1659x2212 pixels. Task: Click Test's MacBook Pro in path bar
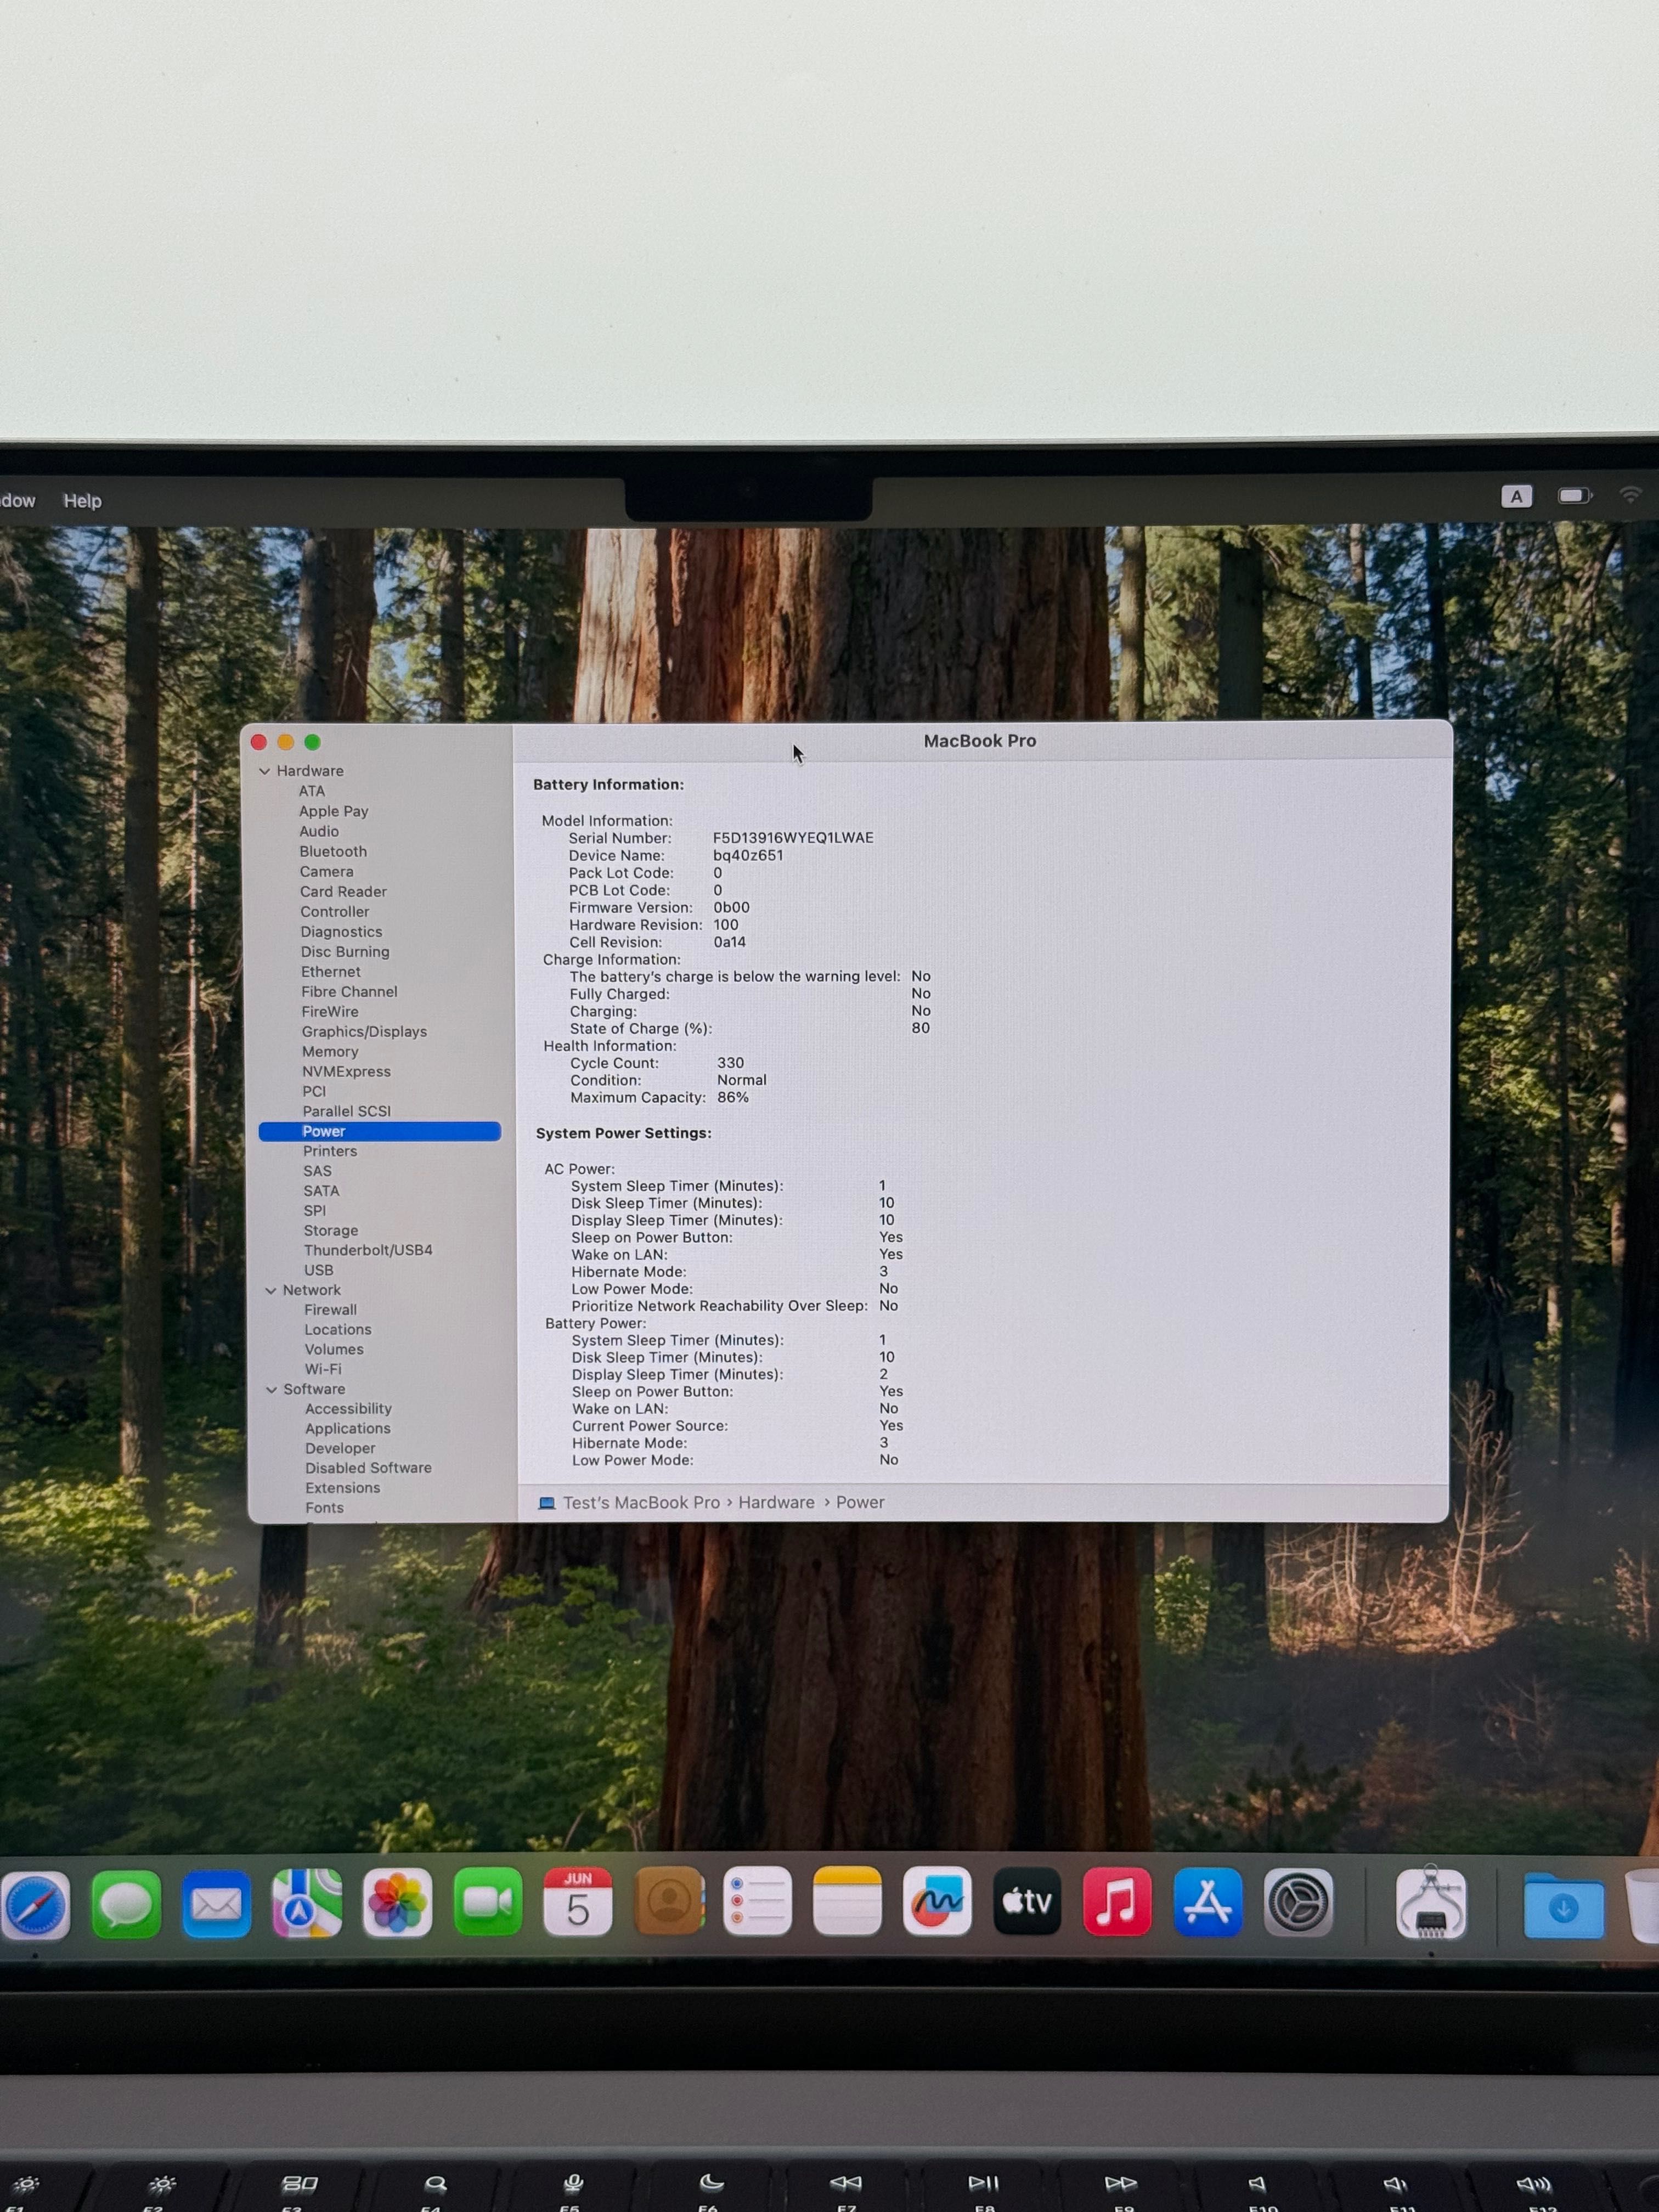(x=641, y=1503)
